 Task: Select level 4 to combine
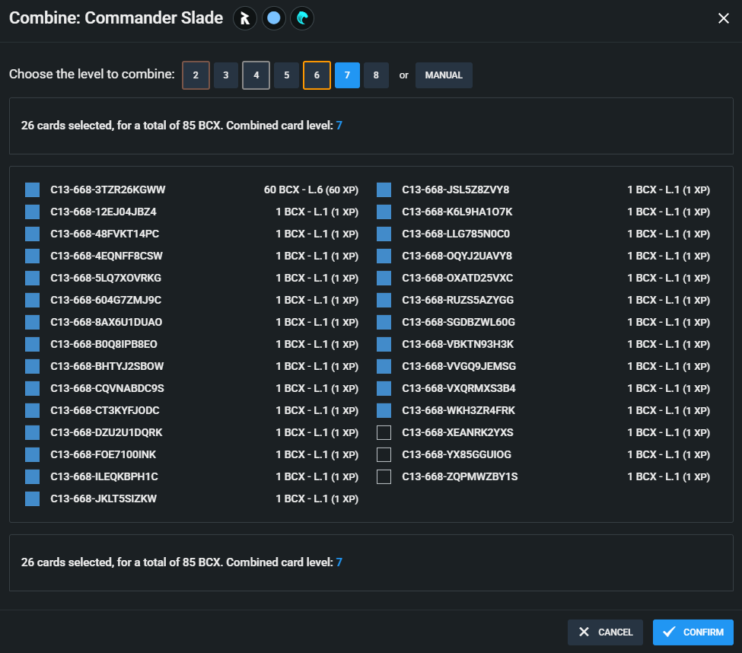point(256,75)
